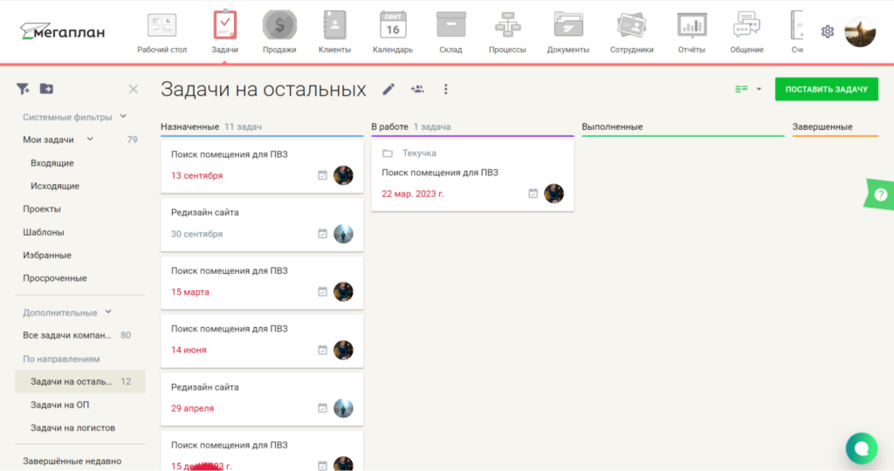Open the task card dated 22 мар. 2023

click(472, 175)
